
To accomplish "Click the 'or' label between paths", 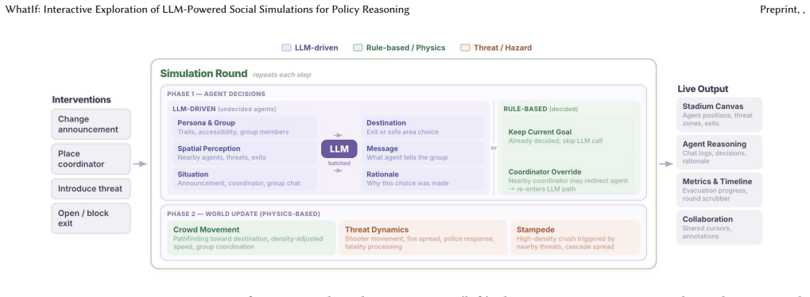I will coord(494,148).
